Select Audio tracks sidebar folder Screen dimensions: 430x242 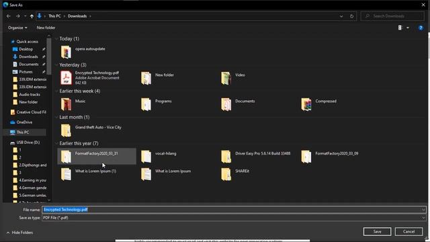[x=30, y=94]
